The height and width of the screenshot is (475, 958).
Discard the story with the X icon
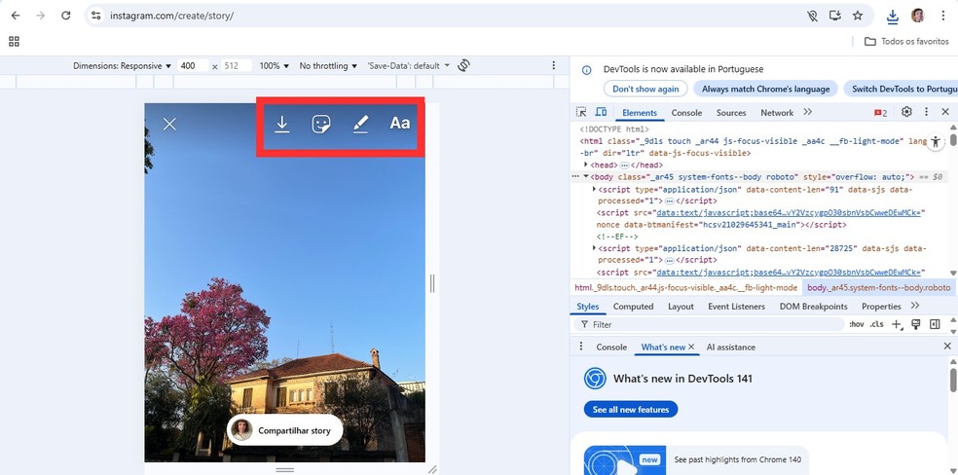click(x=169, y=124)
